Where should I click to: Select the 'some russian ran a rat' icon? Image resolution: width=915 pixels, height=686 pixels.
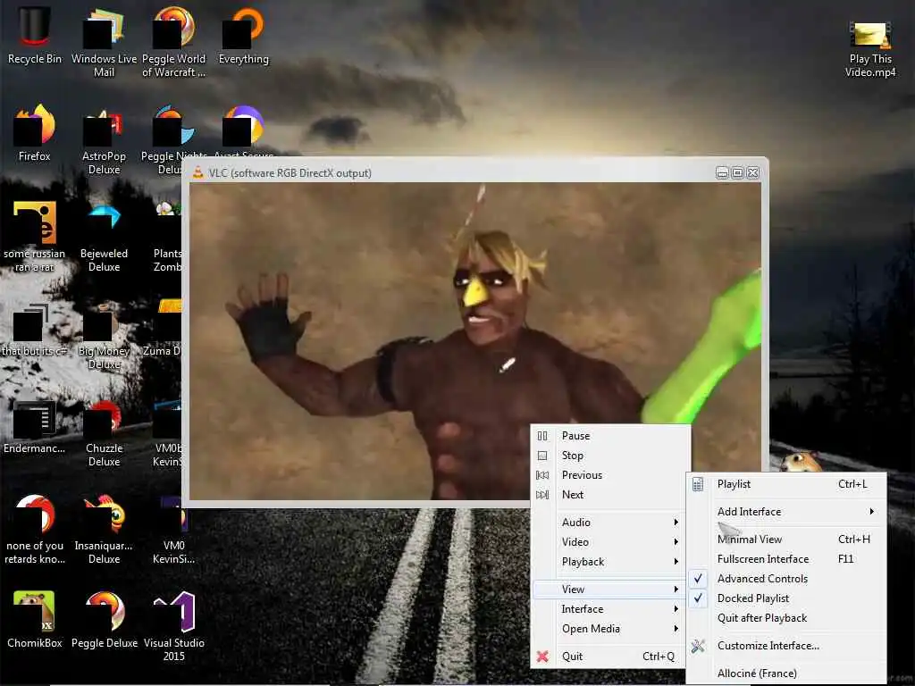click(35, 237)
